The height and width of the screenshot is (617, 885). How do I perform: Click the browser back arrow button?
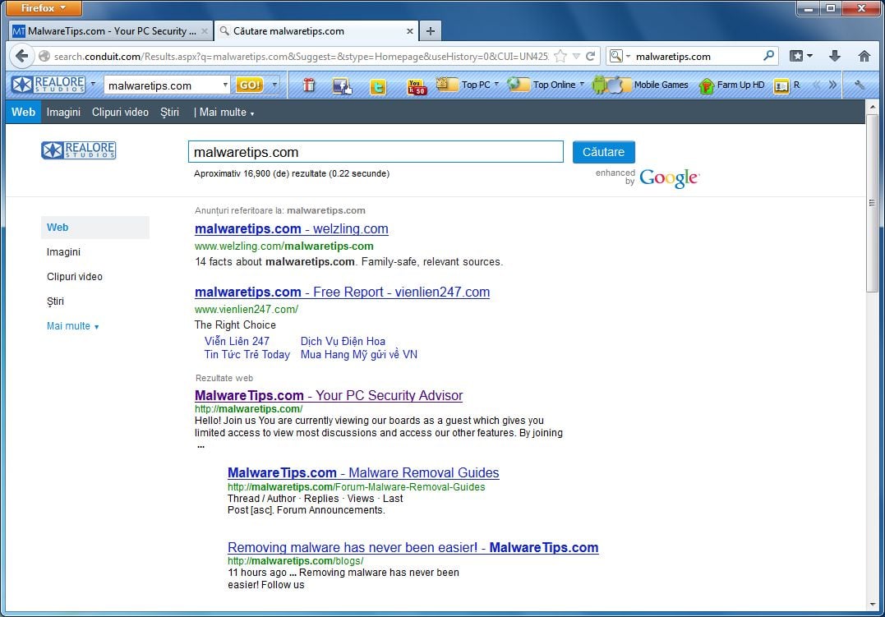tap(21, 56)
